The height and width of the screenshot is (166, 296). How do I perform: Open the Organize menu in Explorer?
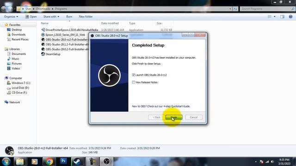[x=11, y=17]
